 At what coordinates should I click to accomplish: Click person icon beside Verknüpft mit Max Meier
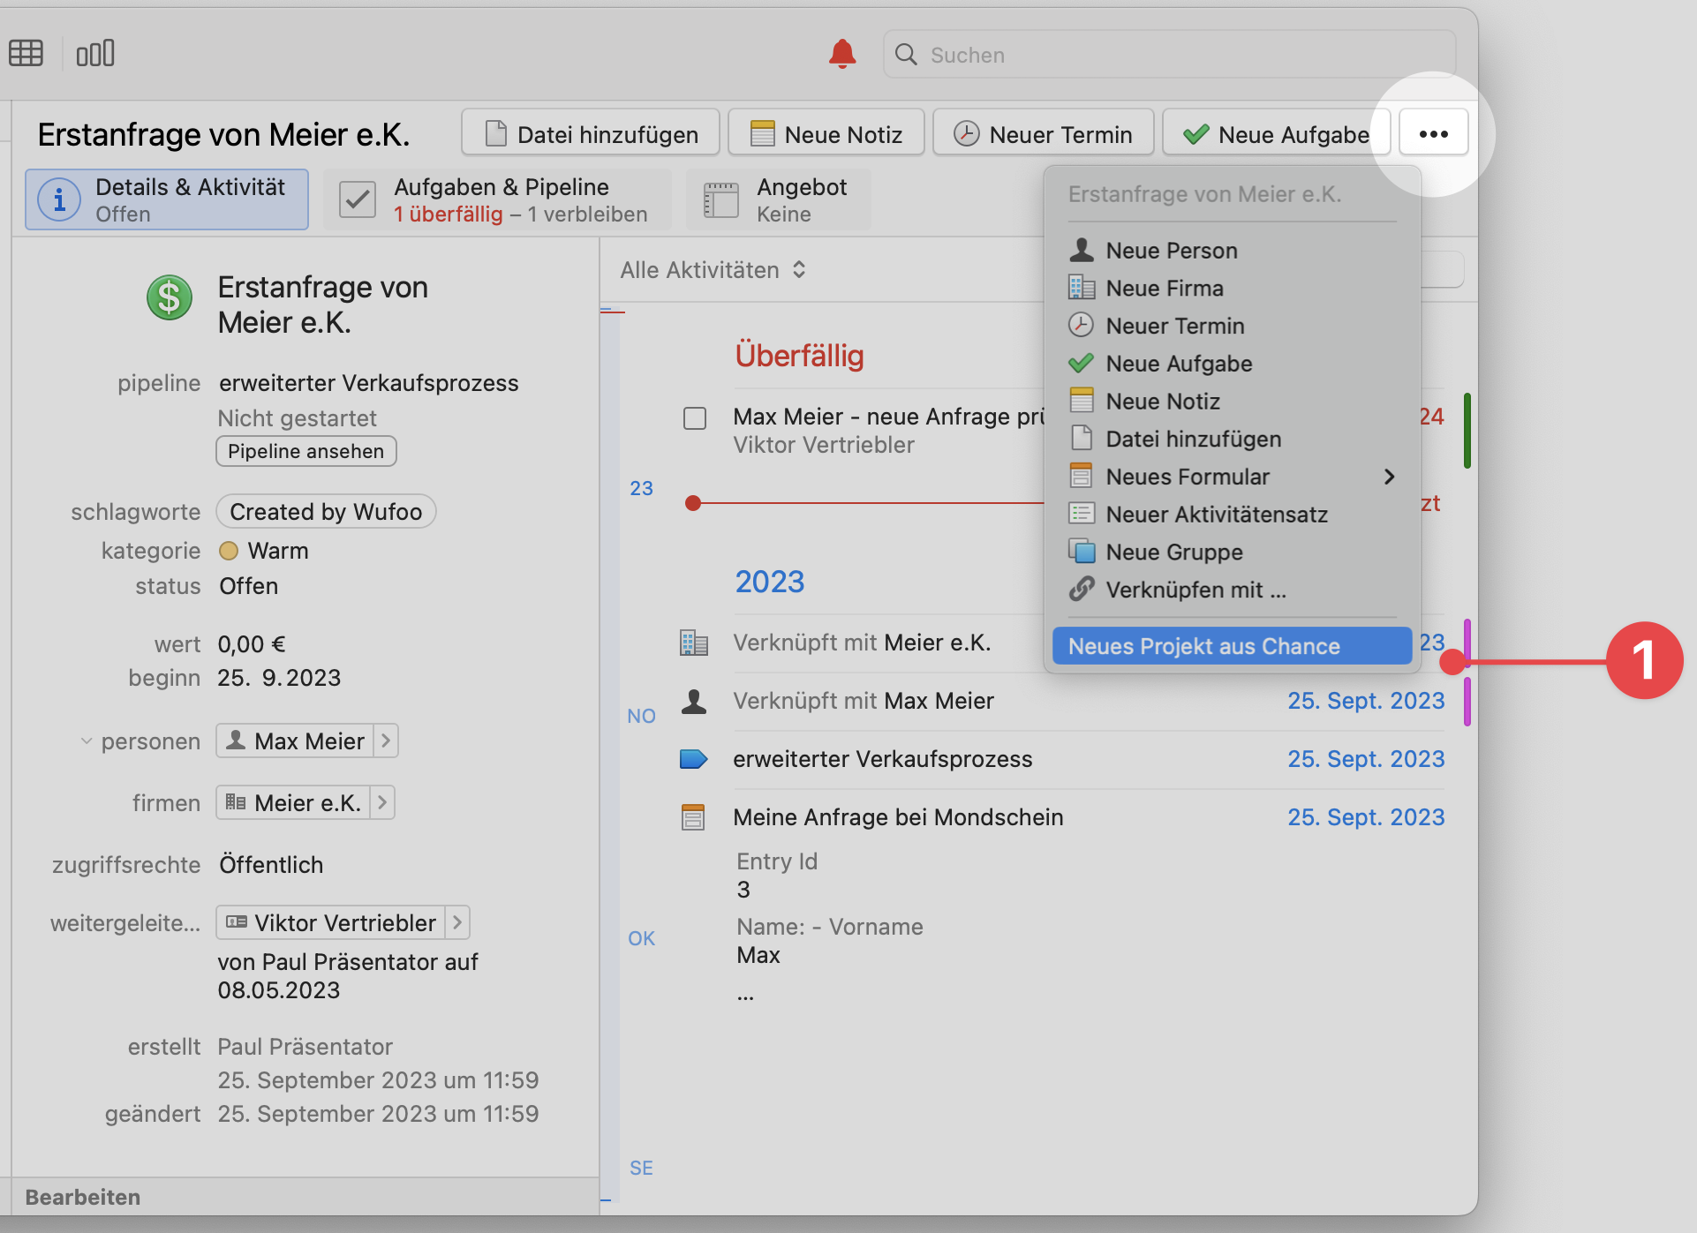click(694, 701)
